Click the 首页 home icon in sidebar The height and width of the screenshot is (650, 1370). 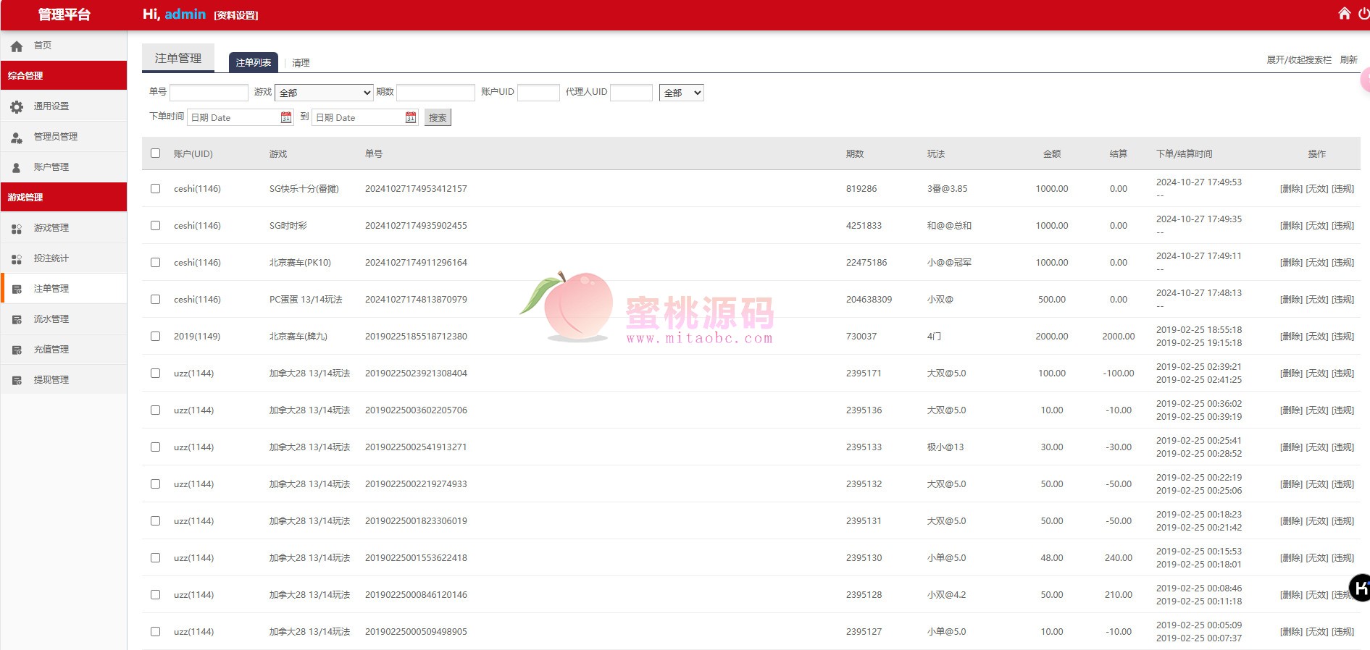17,46
